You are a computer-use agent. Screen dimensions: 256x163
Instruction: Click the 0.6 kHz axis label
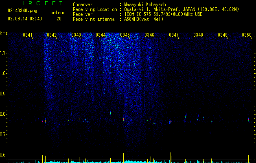pos(3,155)
